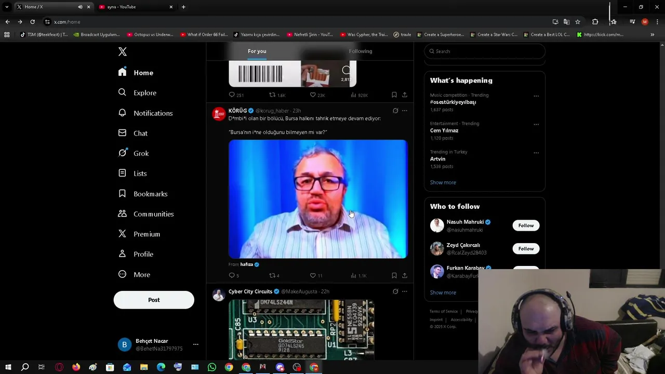Mute the Home / X browser tab audio
Screen dimensions: 665x374
pos(80,7)
